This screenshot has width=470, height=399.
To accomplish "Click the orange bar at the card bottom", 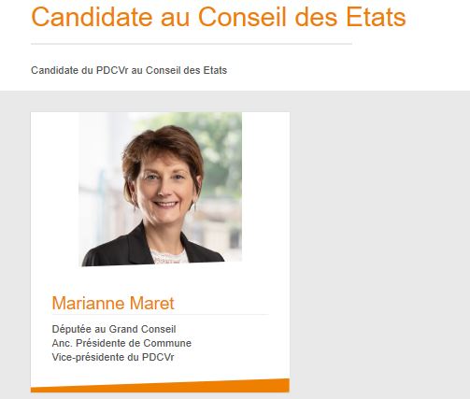I will (160, 386).
